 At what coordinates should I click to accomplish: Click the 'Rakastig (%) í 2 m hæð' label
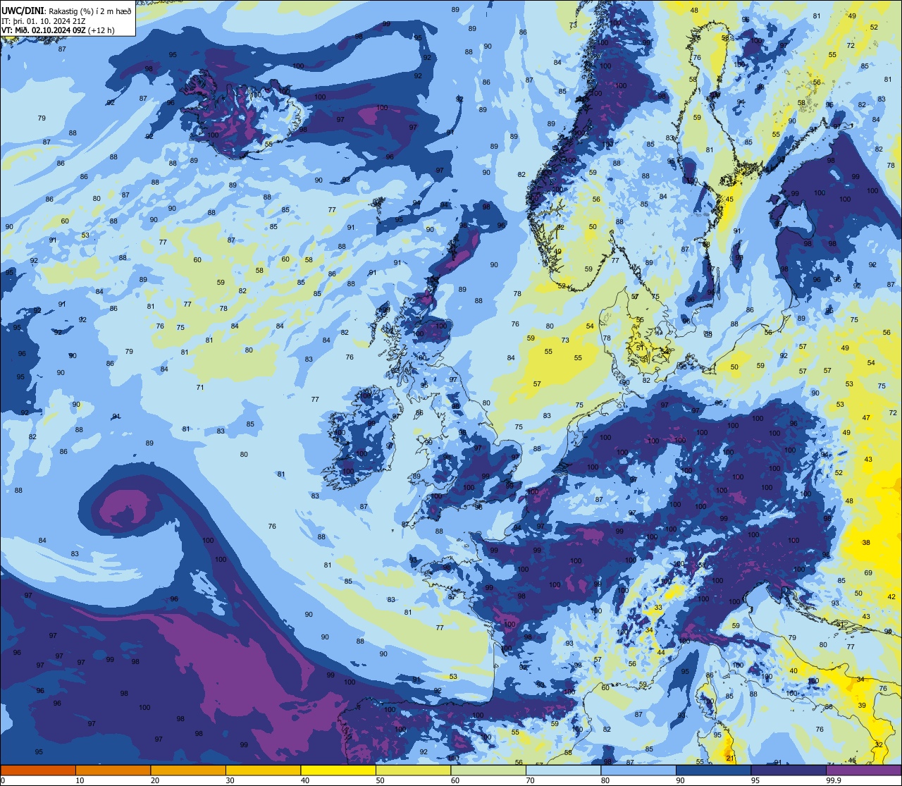(90, 11)
